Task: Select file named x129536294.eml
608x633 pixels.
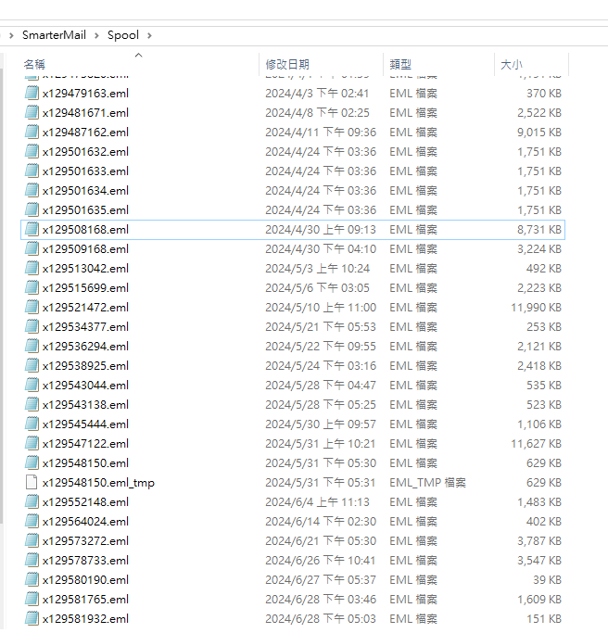Action: coord(85,346)
